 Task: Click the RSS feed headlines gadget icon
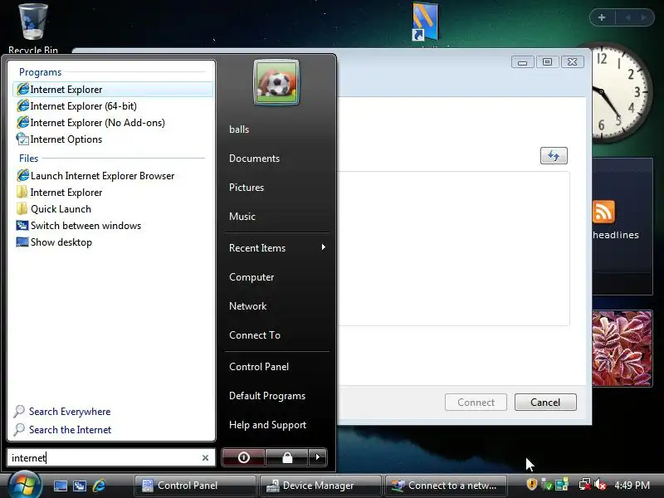603,212
